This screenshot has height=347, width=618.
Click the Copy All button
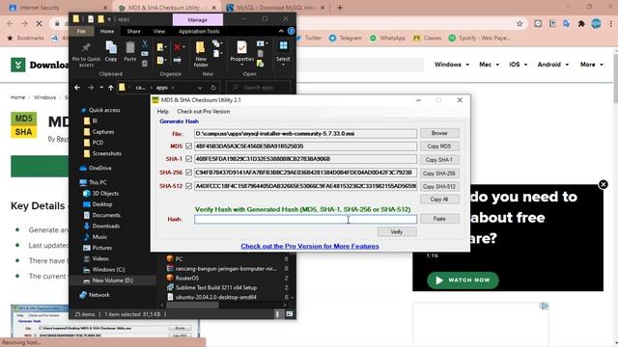tap(439, 200)
